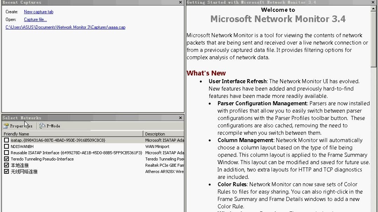The height and width of the screenshot is (212, 378).
Task: Click the Description column header
Action: pos(163,134)
